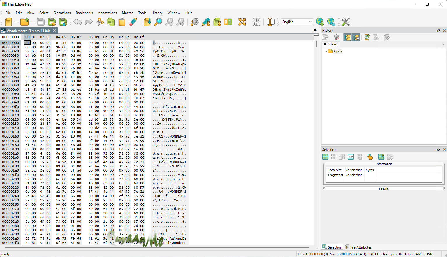
Task: Click the address field showing 00000000
Action: coord(10,37)
